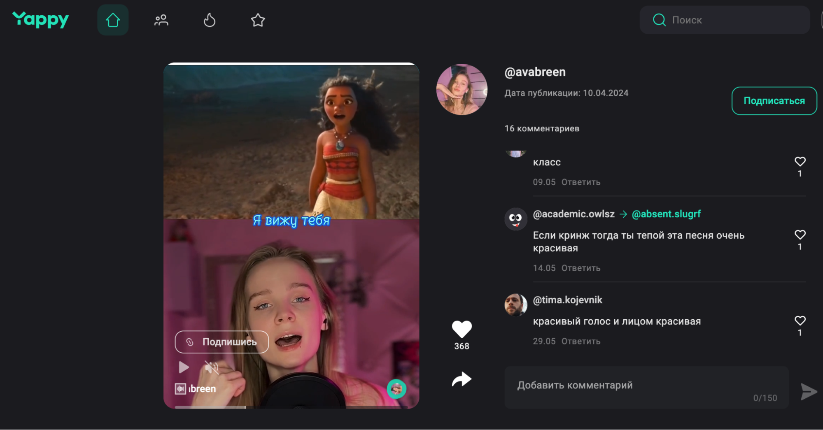Reply to the 'класс' comment dated 09.05

tap(581, 182)
